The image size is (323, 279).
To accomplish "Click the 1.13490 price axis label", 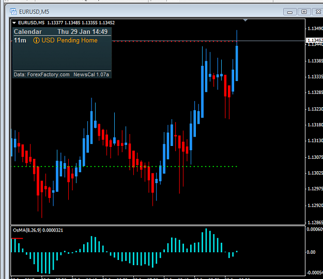I will [315, 28].
